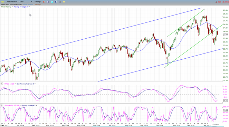Screen dimensions: 229x127
Task: Click the XLF ticker symbol
Action: click(3, 2)
